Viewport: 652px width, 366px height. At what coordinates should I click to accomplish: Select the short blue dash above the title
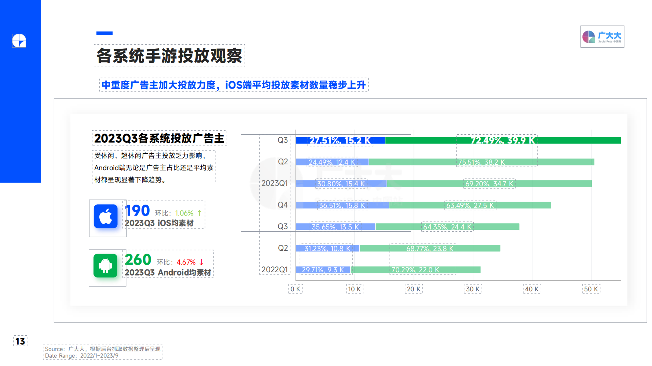pyautogui.click(x=104, y=33)
